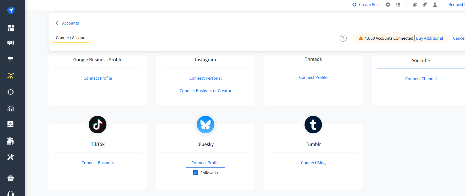Click Connect Profile button under Bluesky
The image size is (465, 196).
click(205, 163)
